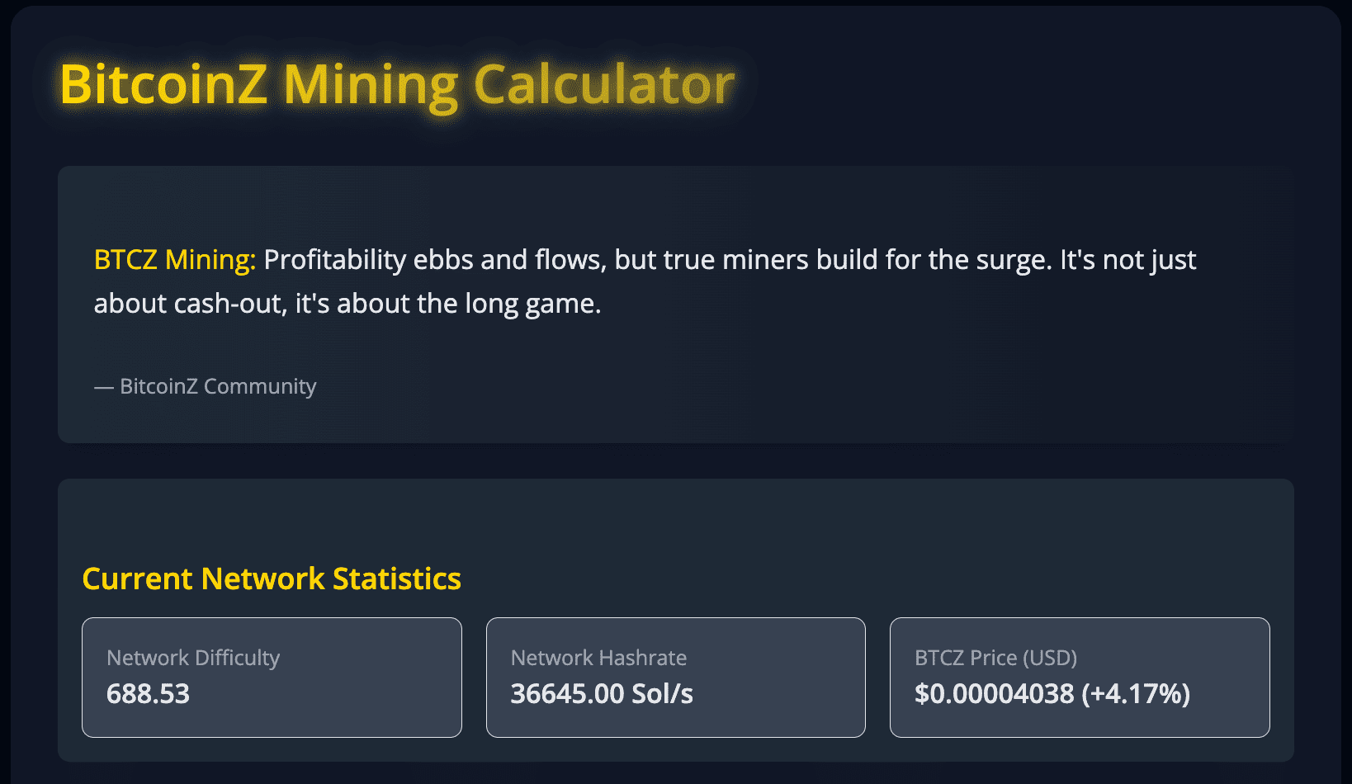Click the 688.53 difficulty value
1352x784 pixels.
[x=149, y=694]
